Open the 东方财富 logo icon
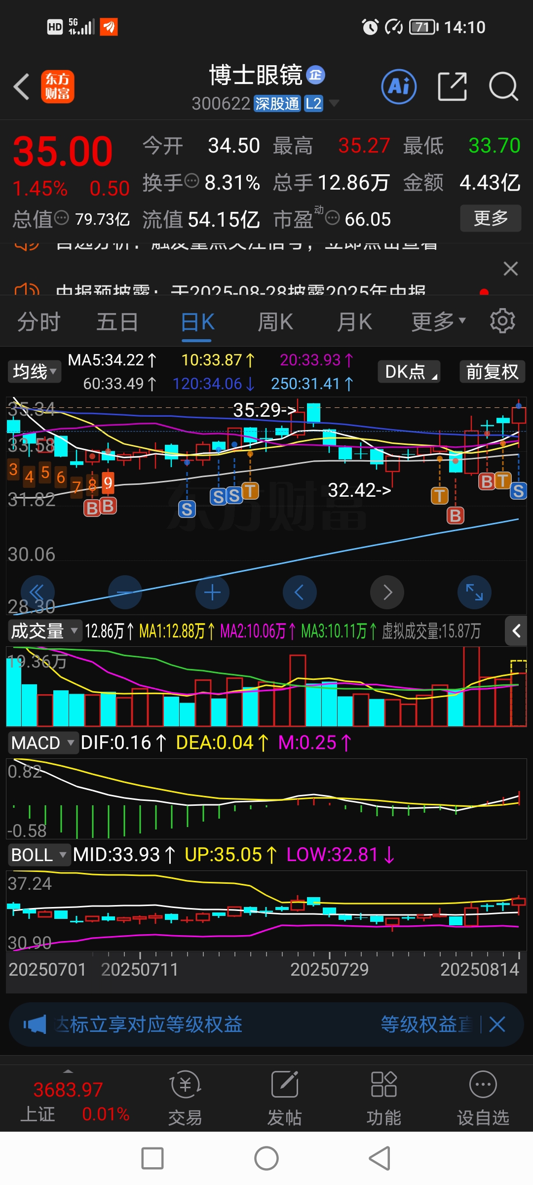533x1185 pixels. (x=57, y=86)
